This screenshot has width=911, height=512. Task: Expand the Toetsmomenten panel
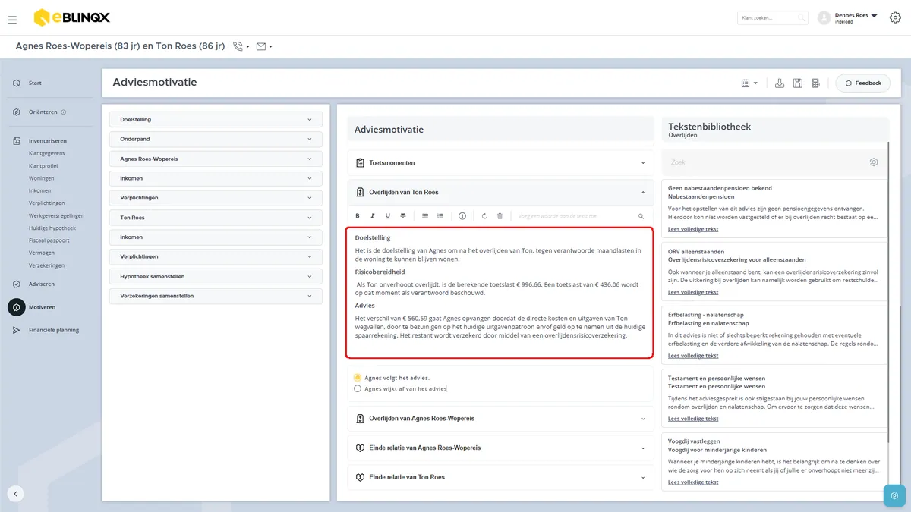(500, 163)
